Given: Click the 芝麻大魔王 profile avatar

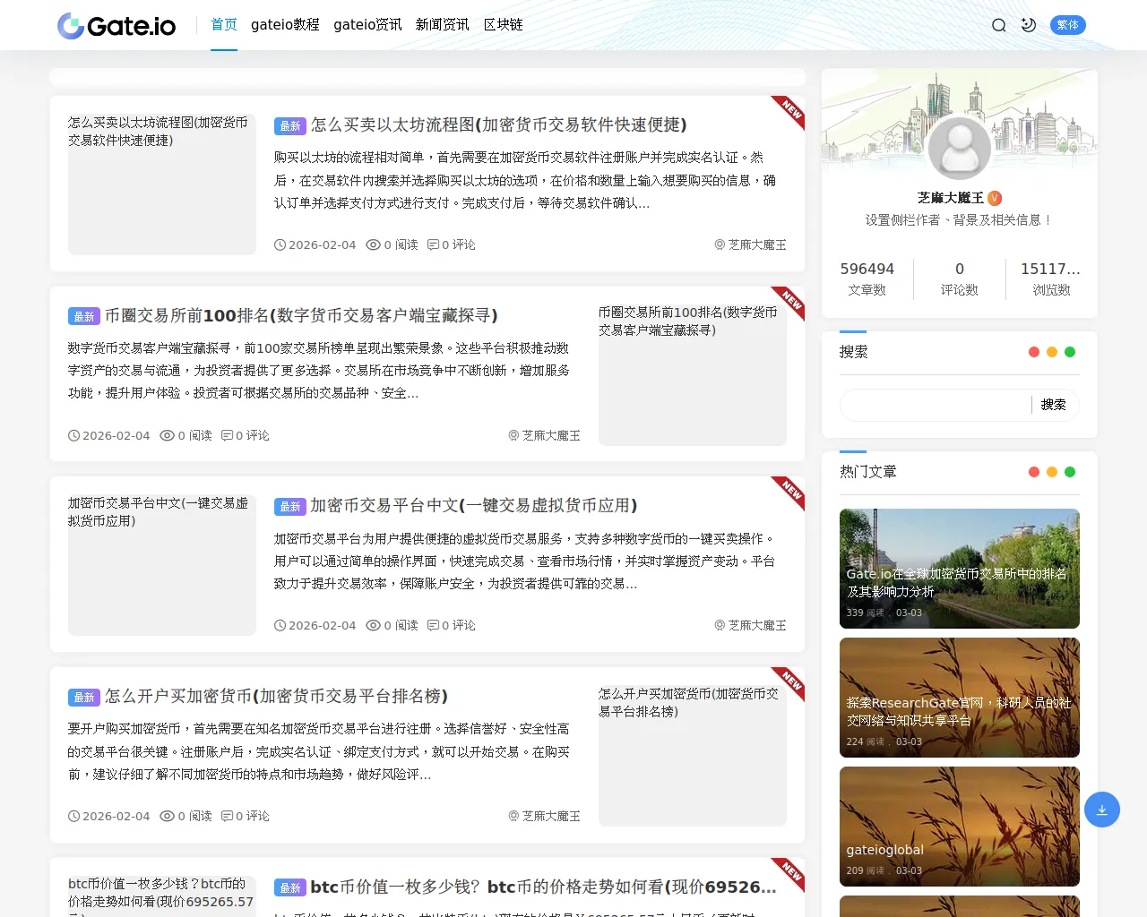Looking at the screenshot, I should [959, 148].
